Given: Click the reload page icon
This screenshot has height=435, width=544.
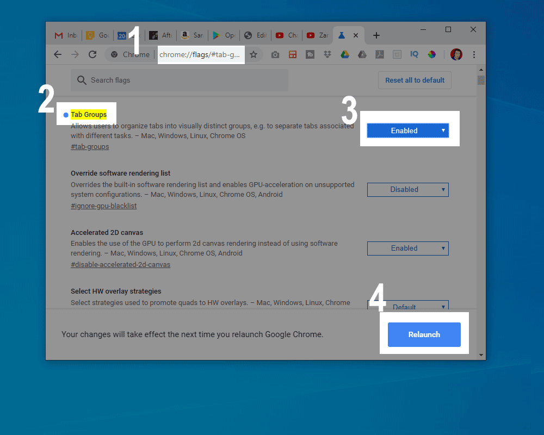Looking at the screenshot, I should click(92, 54).
